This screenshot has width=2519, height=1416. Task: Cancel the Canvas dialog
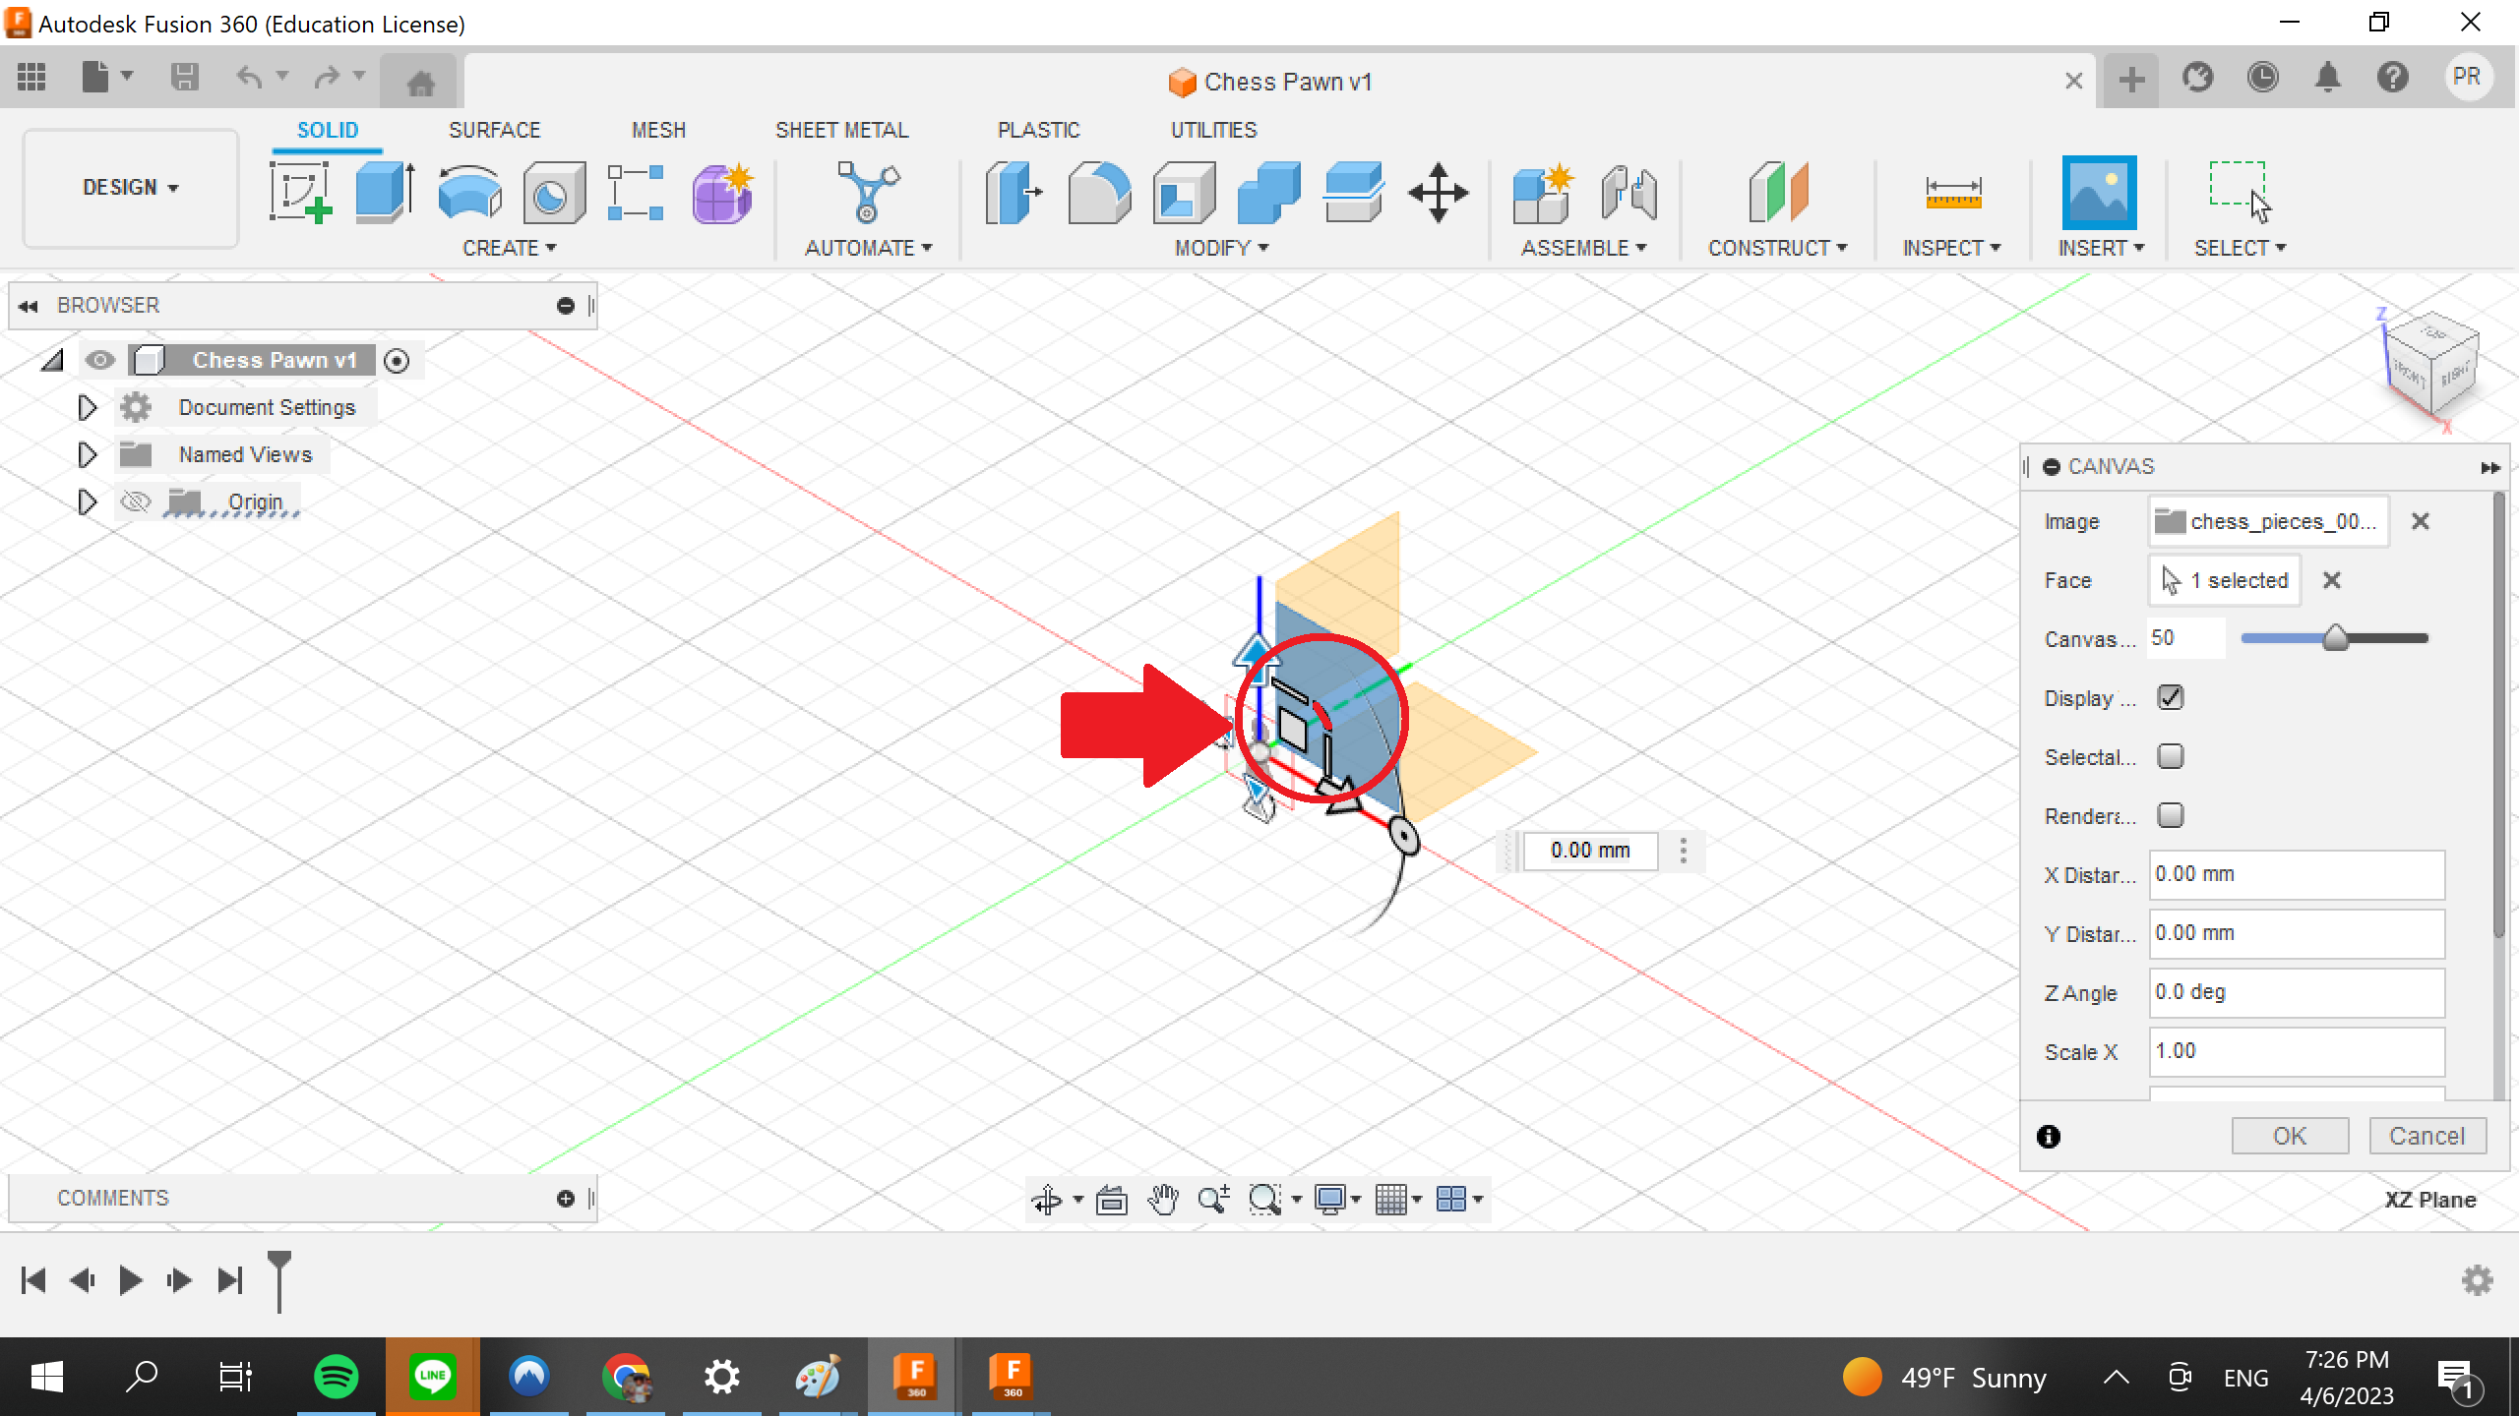(x=2426, y=1135)
